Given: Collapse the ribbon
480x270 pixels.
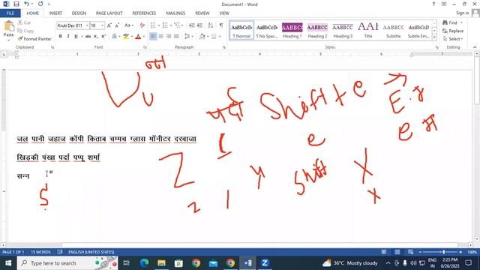Looking at the screenshot, I should (x=475, y=47).
